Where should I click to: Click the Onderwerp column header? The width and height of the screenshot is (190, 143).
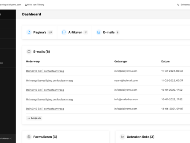pyautogui.click(x=33, y=61)
